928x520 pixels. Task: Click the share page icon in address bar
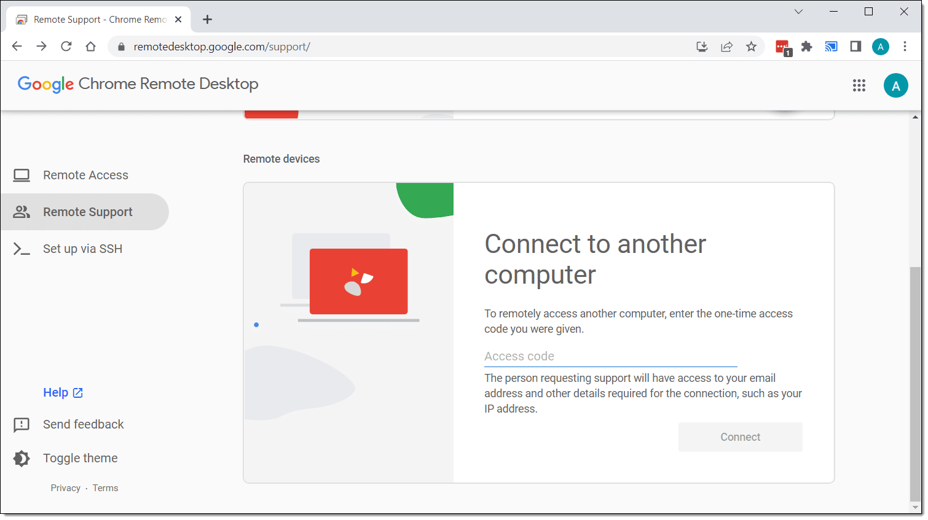click(x=726, y=47)
